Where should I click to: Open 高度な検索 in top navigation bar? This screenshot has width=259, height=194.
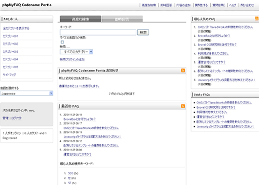point(149,5)
